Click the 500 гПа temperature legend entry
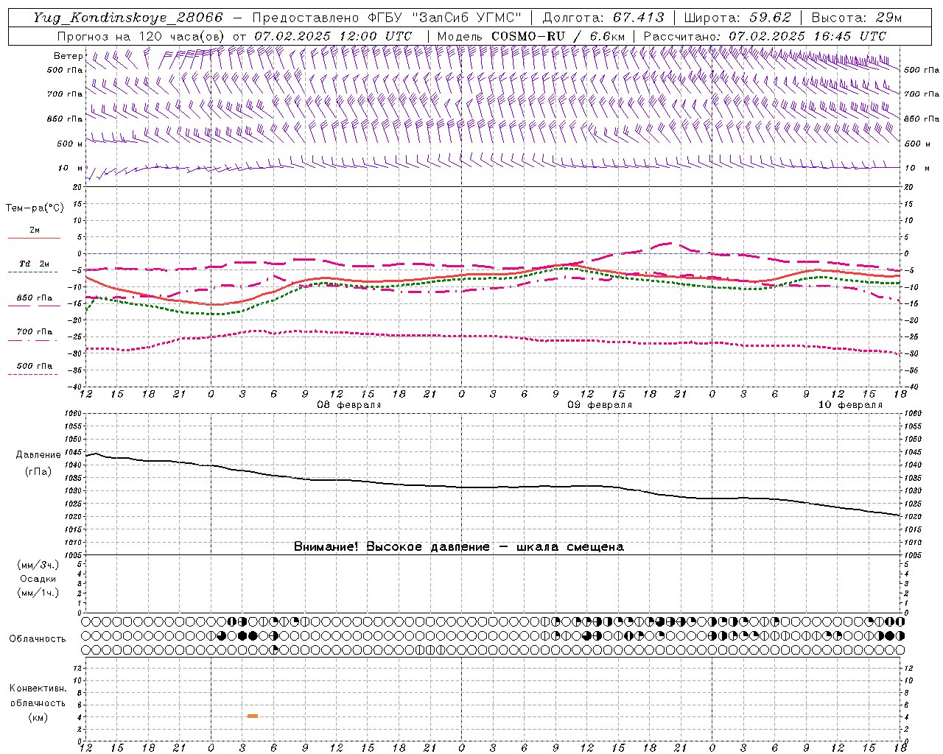Viewport: 943px width, 754px height. tap(35, 366)
